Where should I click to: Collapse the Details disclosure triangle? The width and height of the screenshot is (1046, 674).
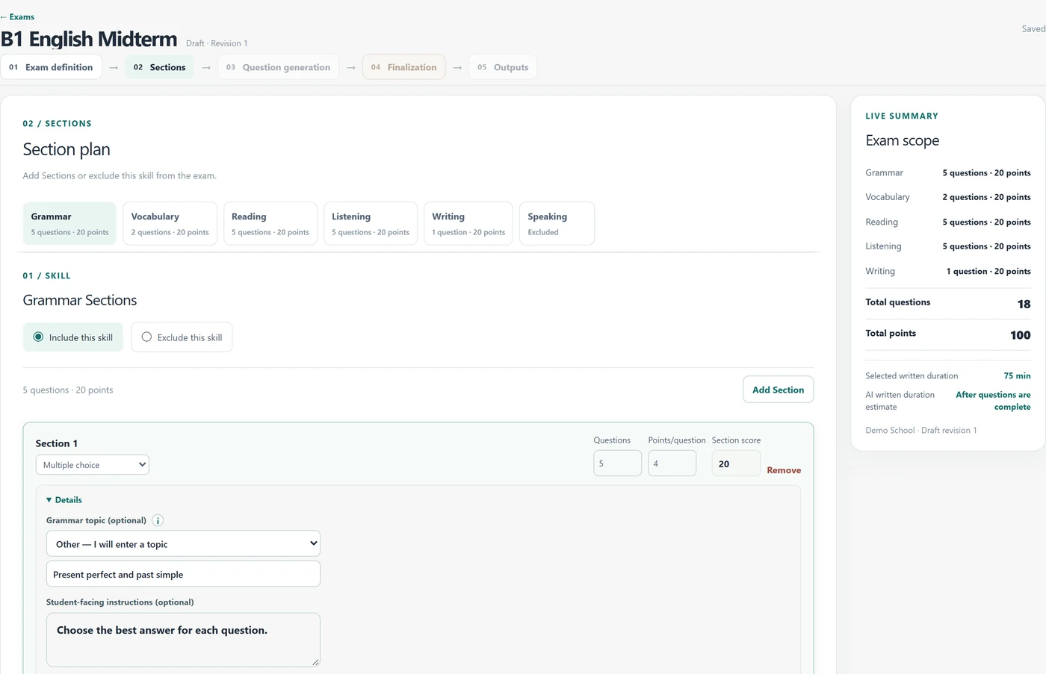[49, 500]
